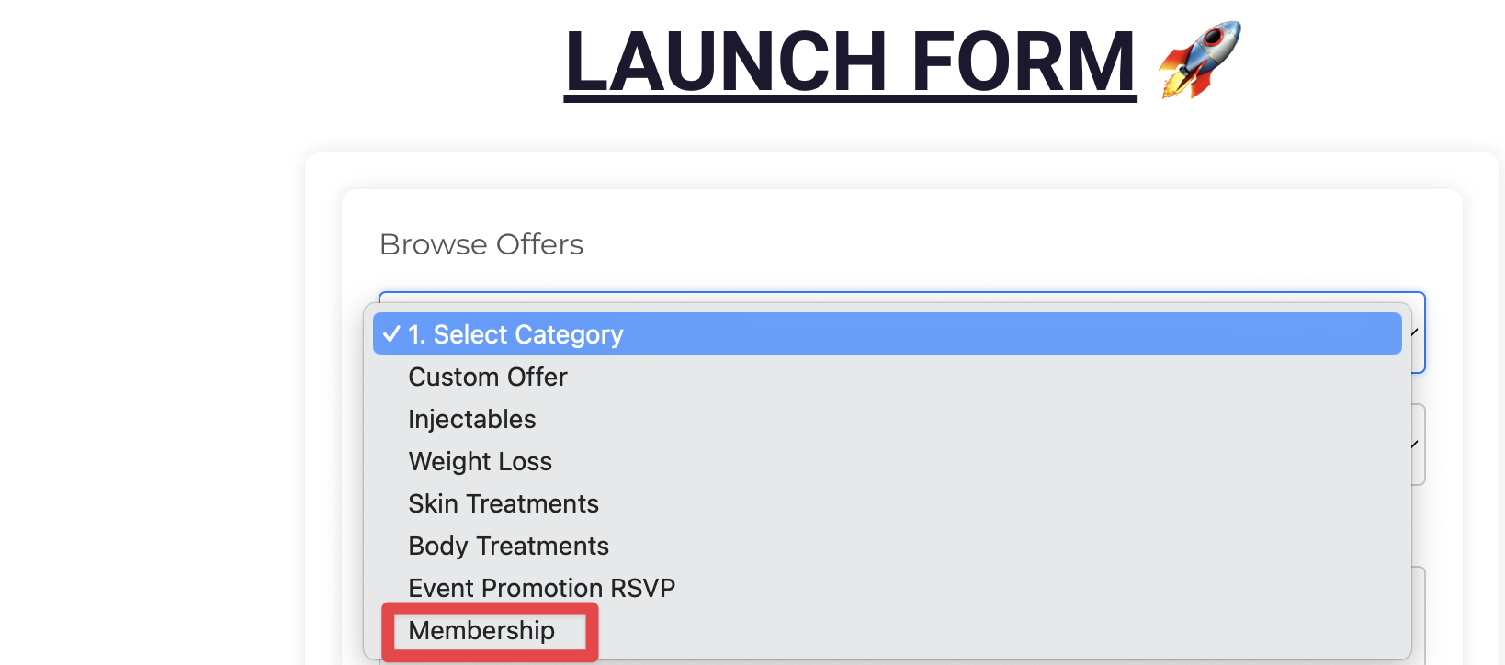Viewport: 1505px width, 665px height.
Task: Select Custom Offer from the category list
Action: pos(487,377)
